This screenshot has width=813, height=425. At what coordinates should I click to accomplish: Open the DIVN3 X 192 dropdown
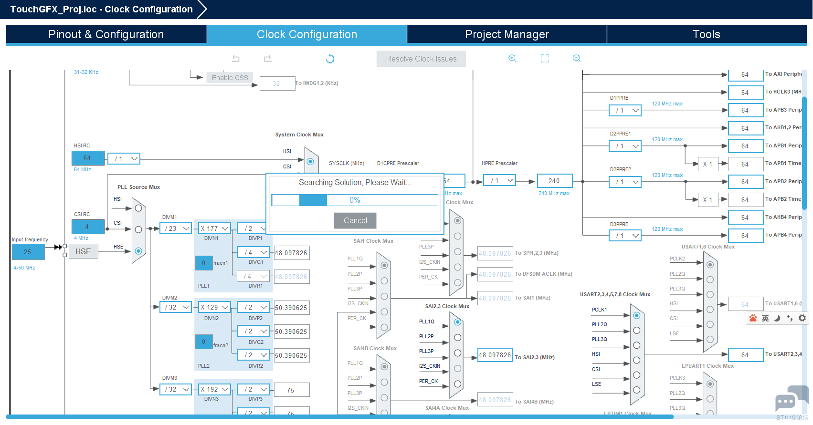tap(214, 389)
